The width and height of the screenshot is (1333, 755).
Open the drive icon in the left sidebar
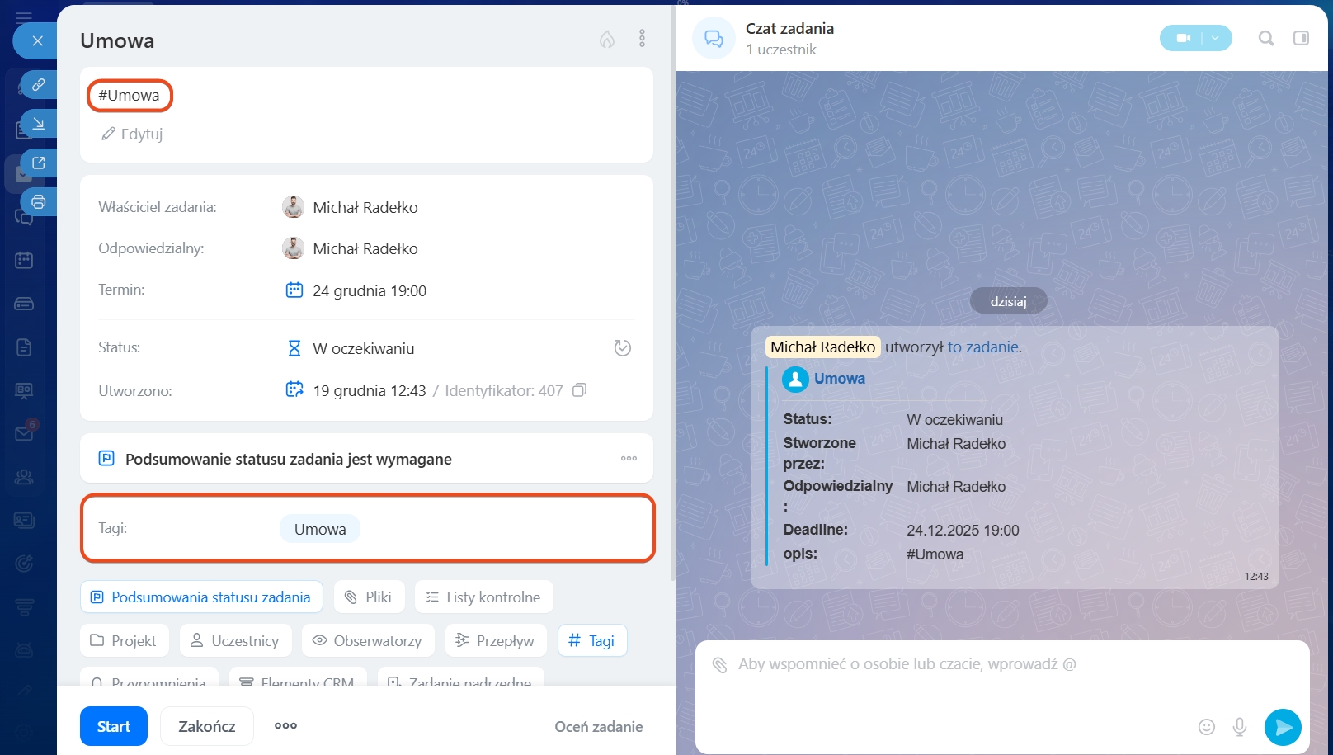click(24, 304)
